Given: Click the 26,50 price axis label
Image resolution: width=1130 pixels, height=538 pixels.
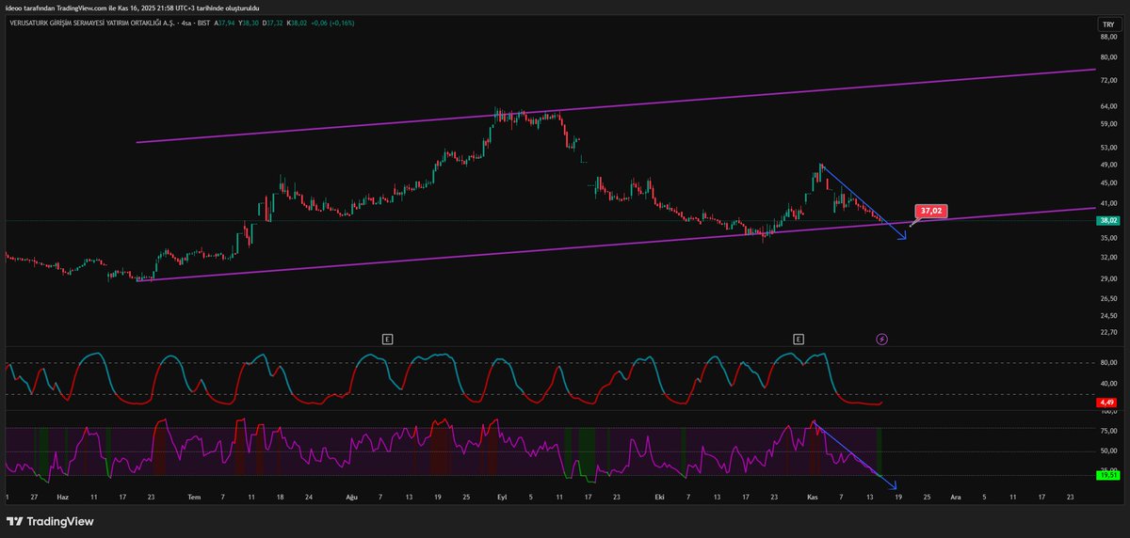Looking at the screenshot, I should [x=1108, y=298].
